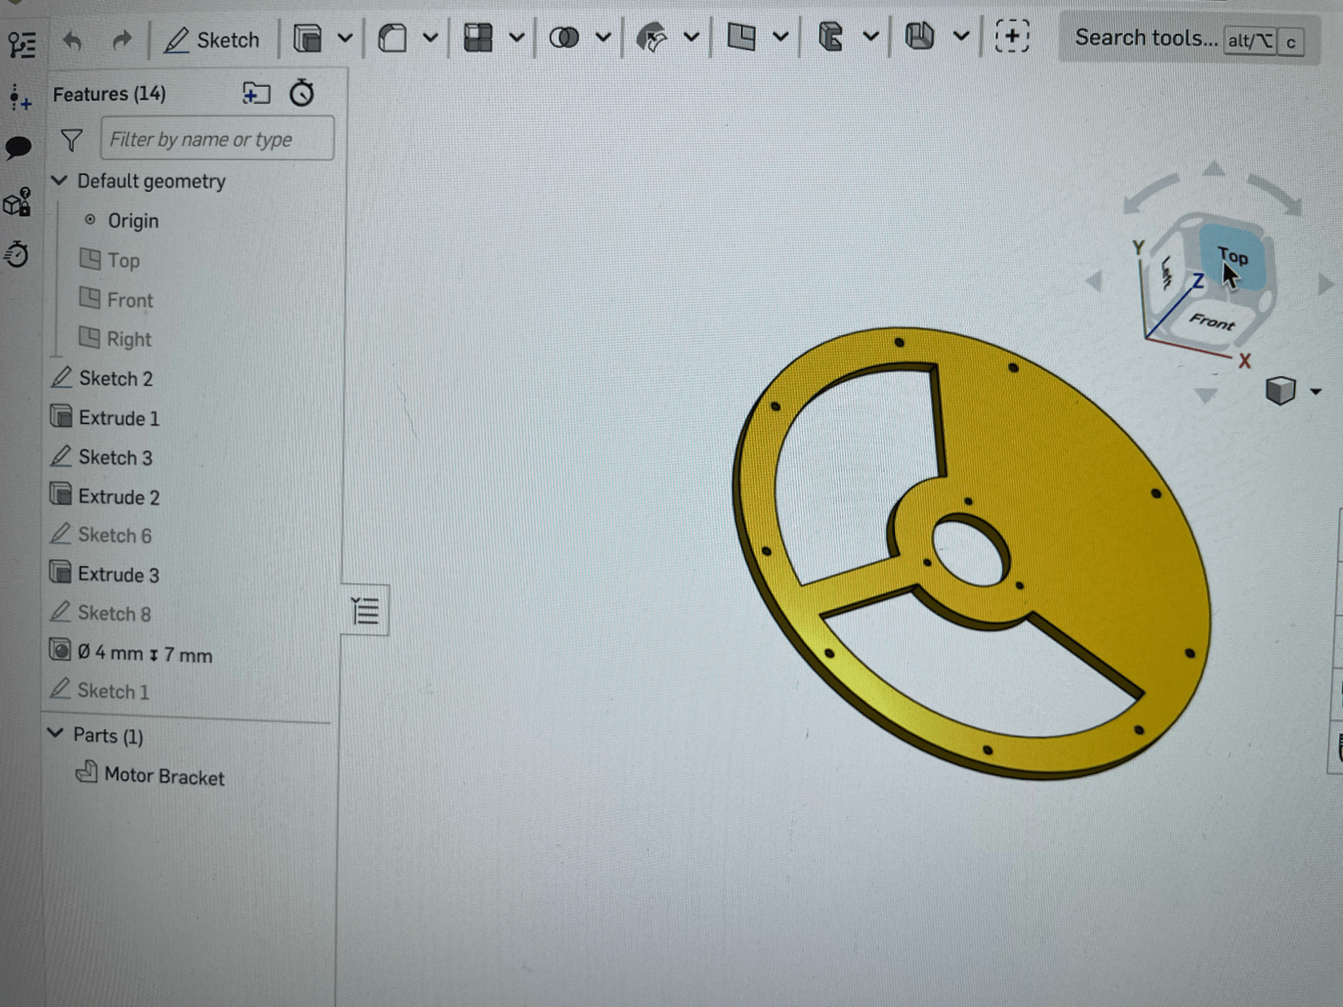The width and height of the screenshot is (1343, 1007).
Task: Open the Extrude tool dropdown arrow
Action: point(345,38)
